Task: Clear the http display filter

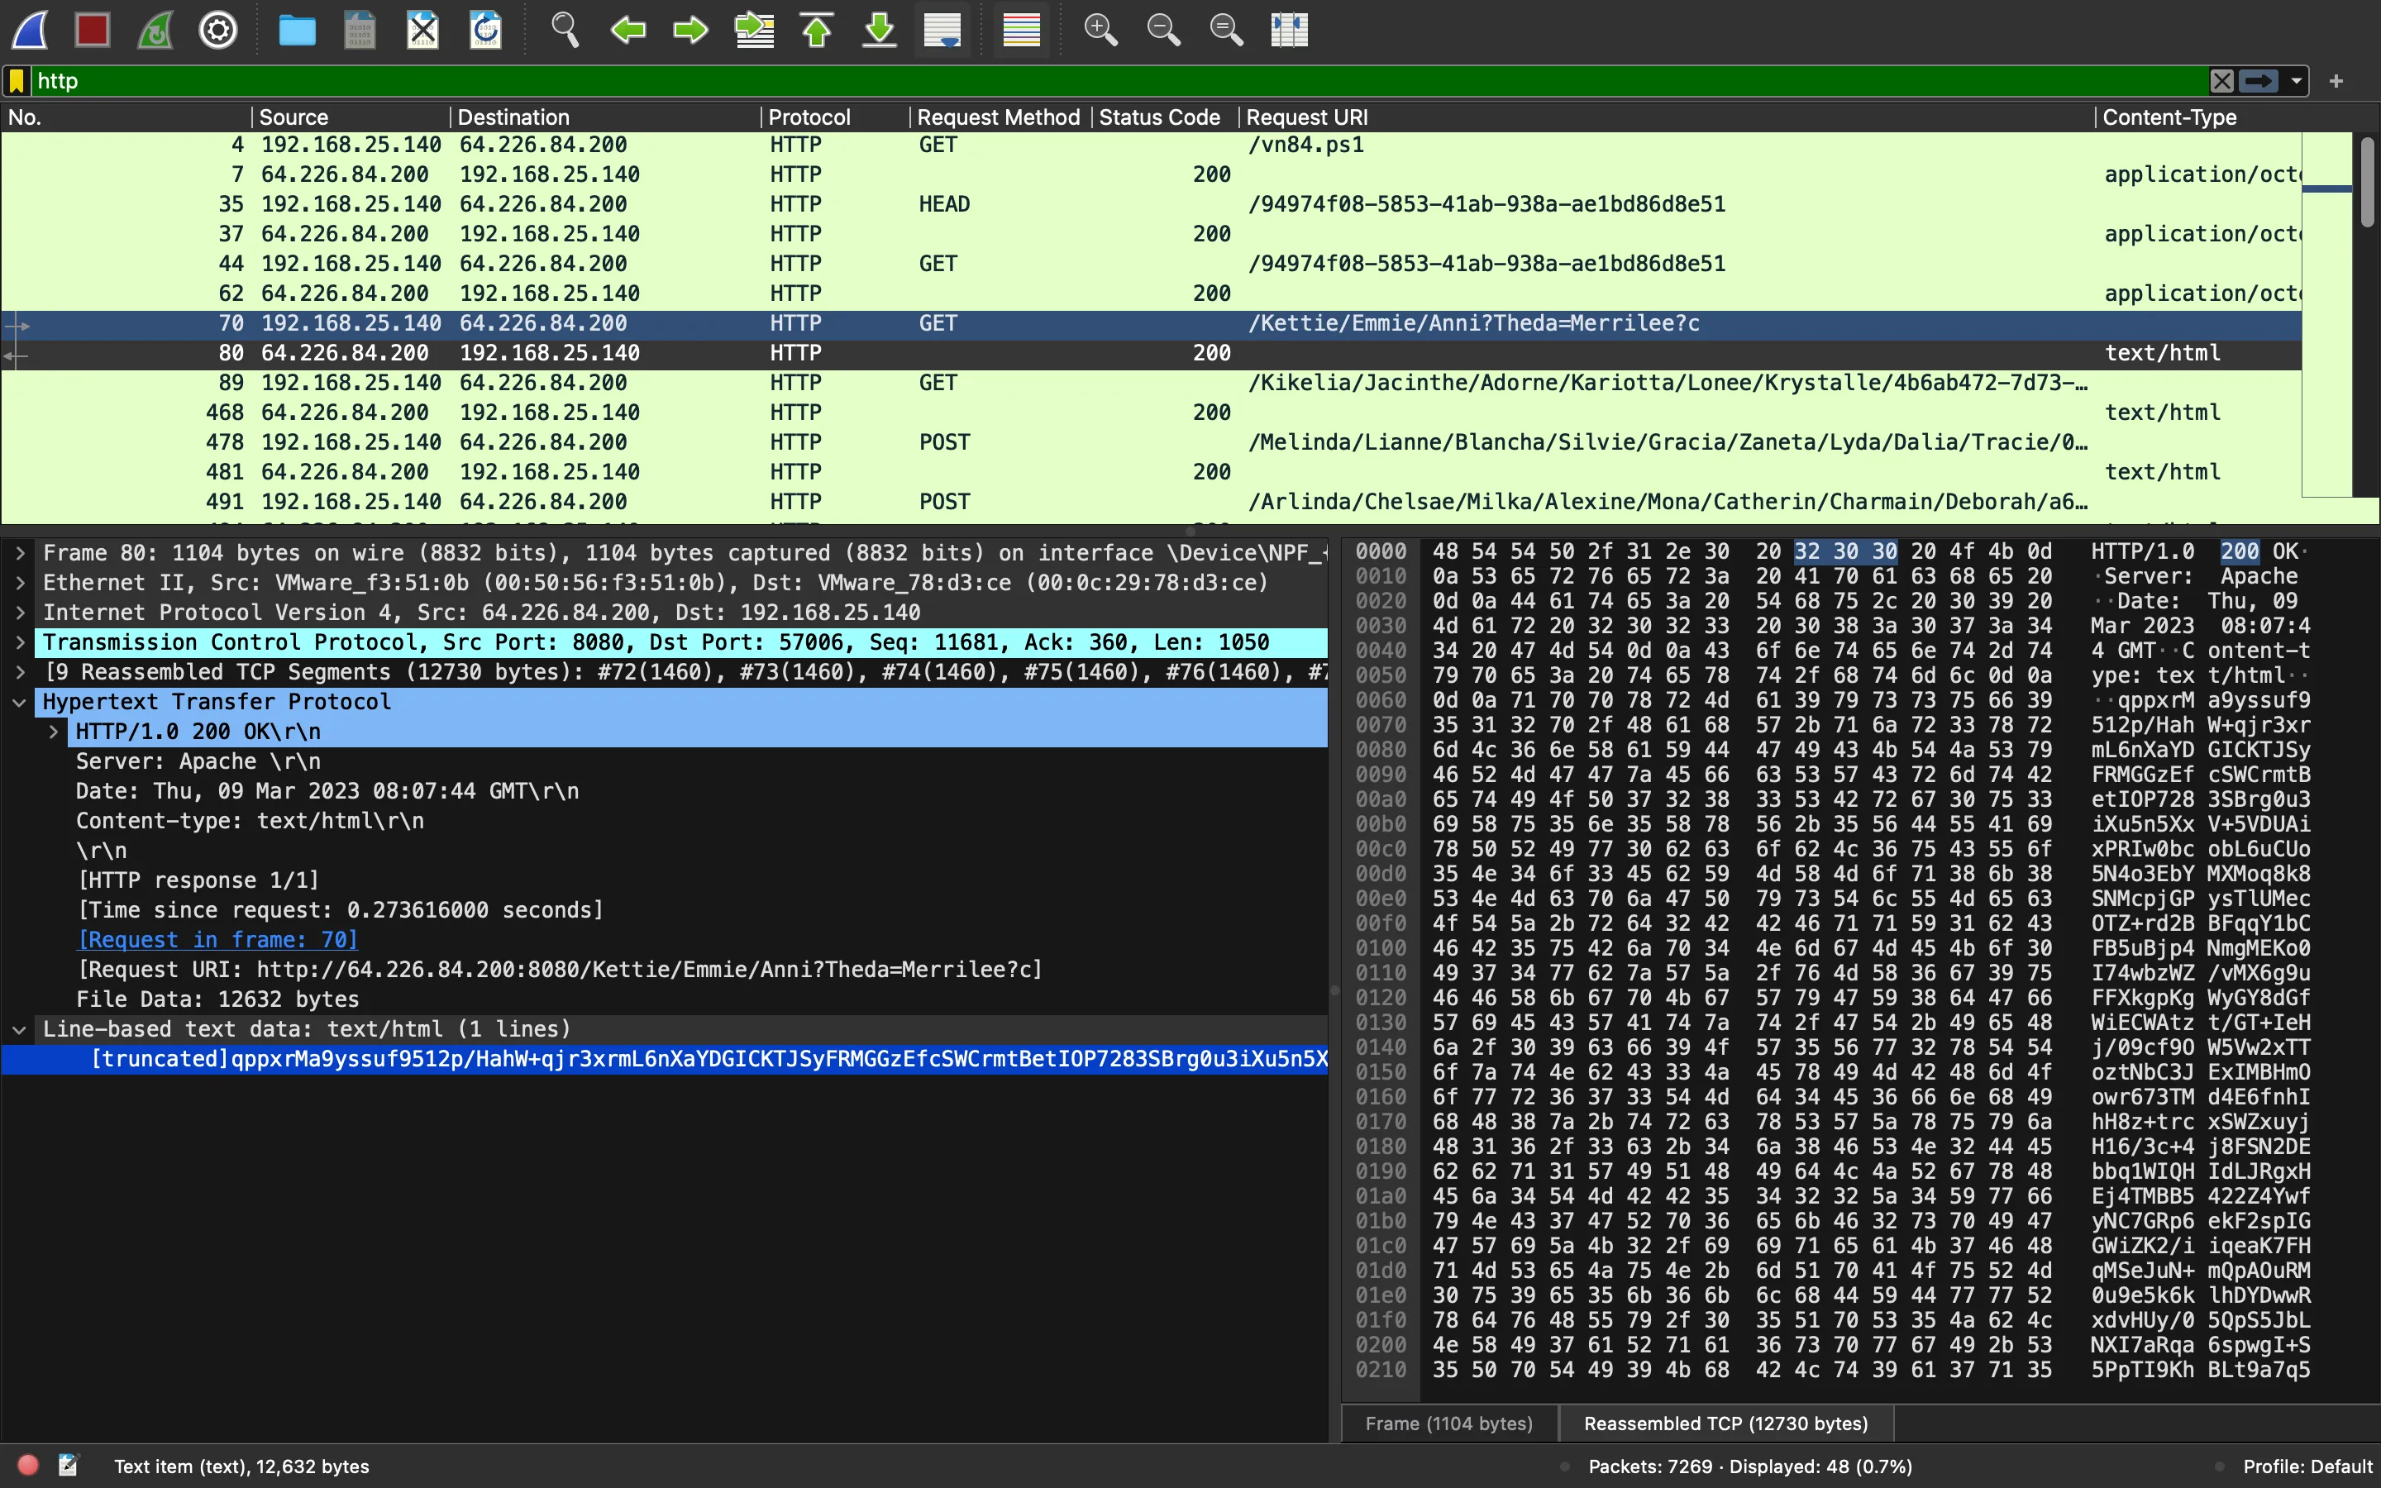Action: [2221, 81]
